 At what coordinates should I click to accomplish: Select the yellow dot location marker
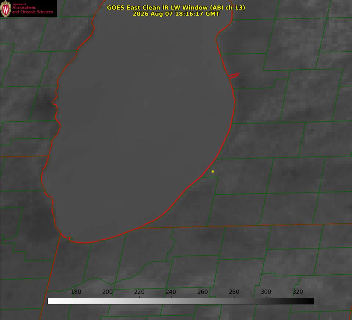(213, 171)
